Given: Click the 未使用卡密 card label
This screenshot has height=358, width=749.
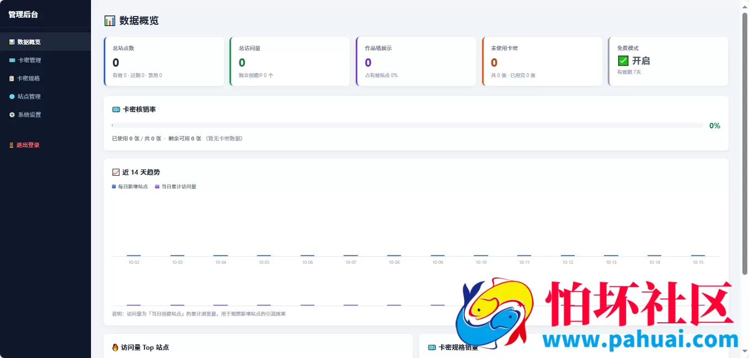Looking at the screenshot, I should pos(505,48).
